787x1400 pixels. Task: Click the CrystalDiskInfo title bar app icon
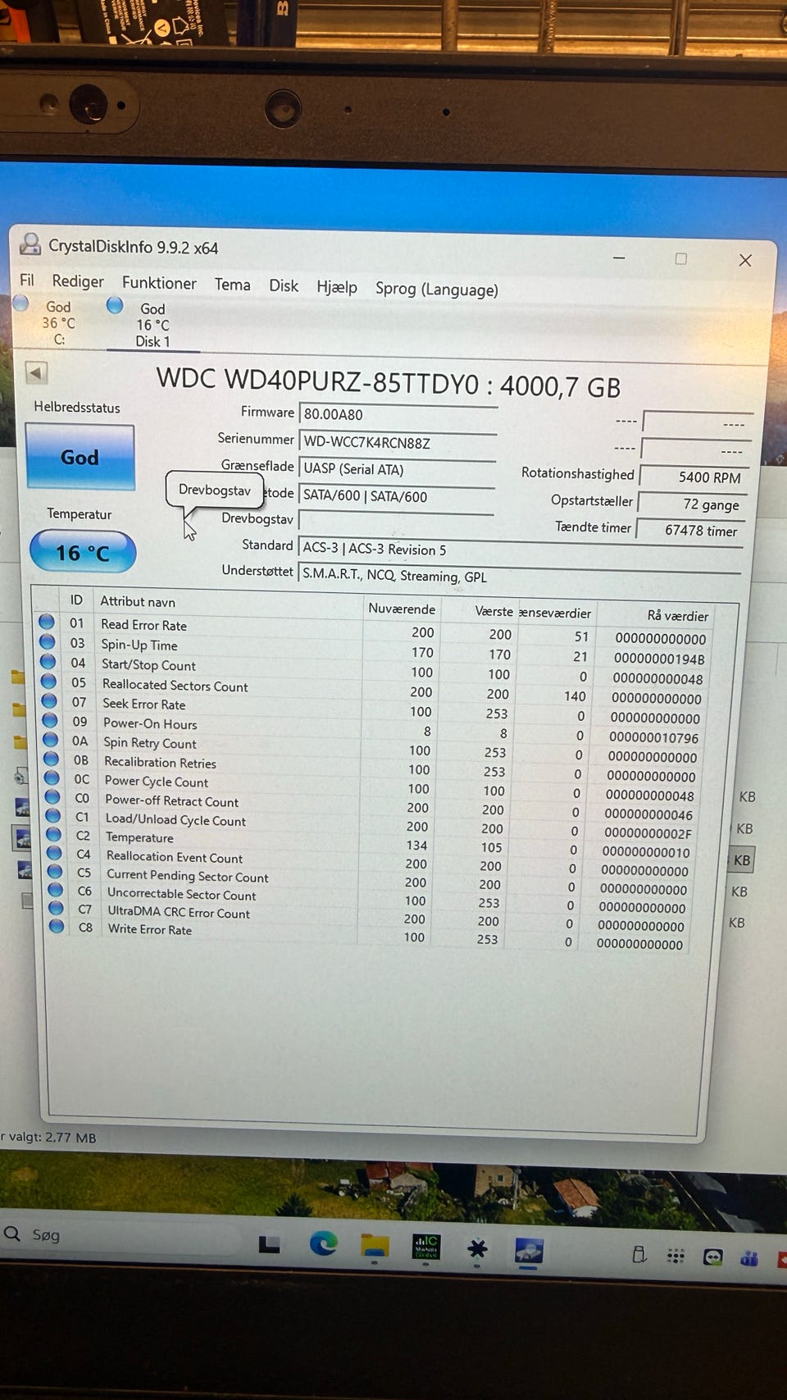(x=31, y=244)
